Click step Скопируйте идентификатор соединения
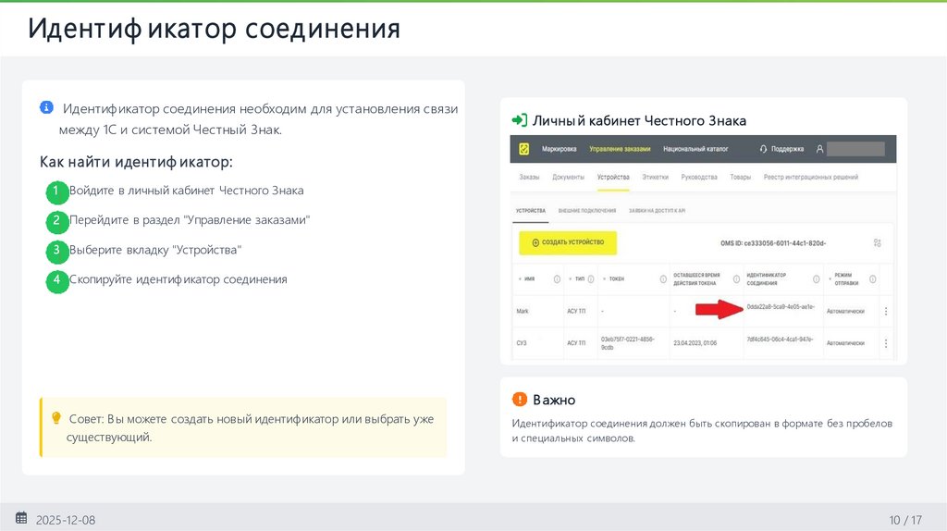Image resolution: width=947 pixels, height=531 pixels. (x=178, y=279)
